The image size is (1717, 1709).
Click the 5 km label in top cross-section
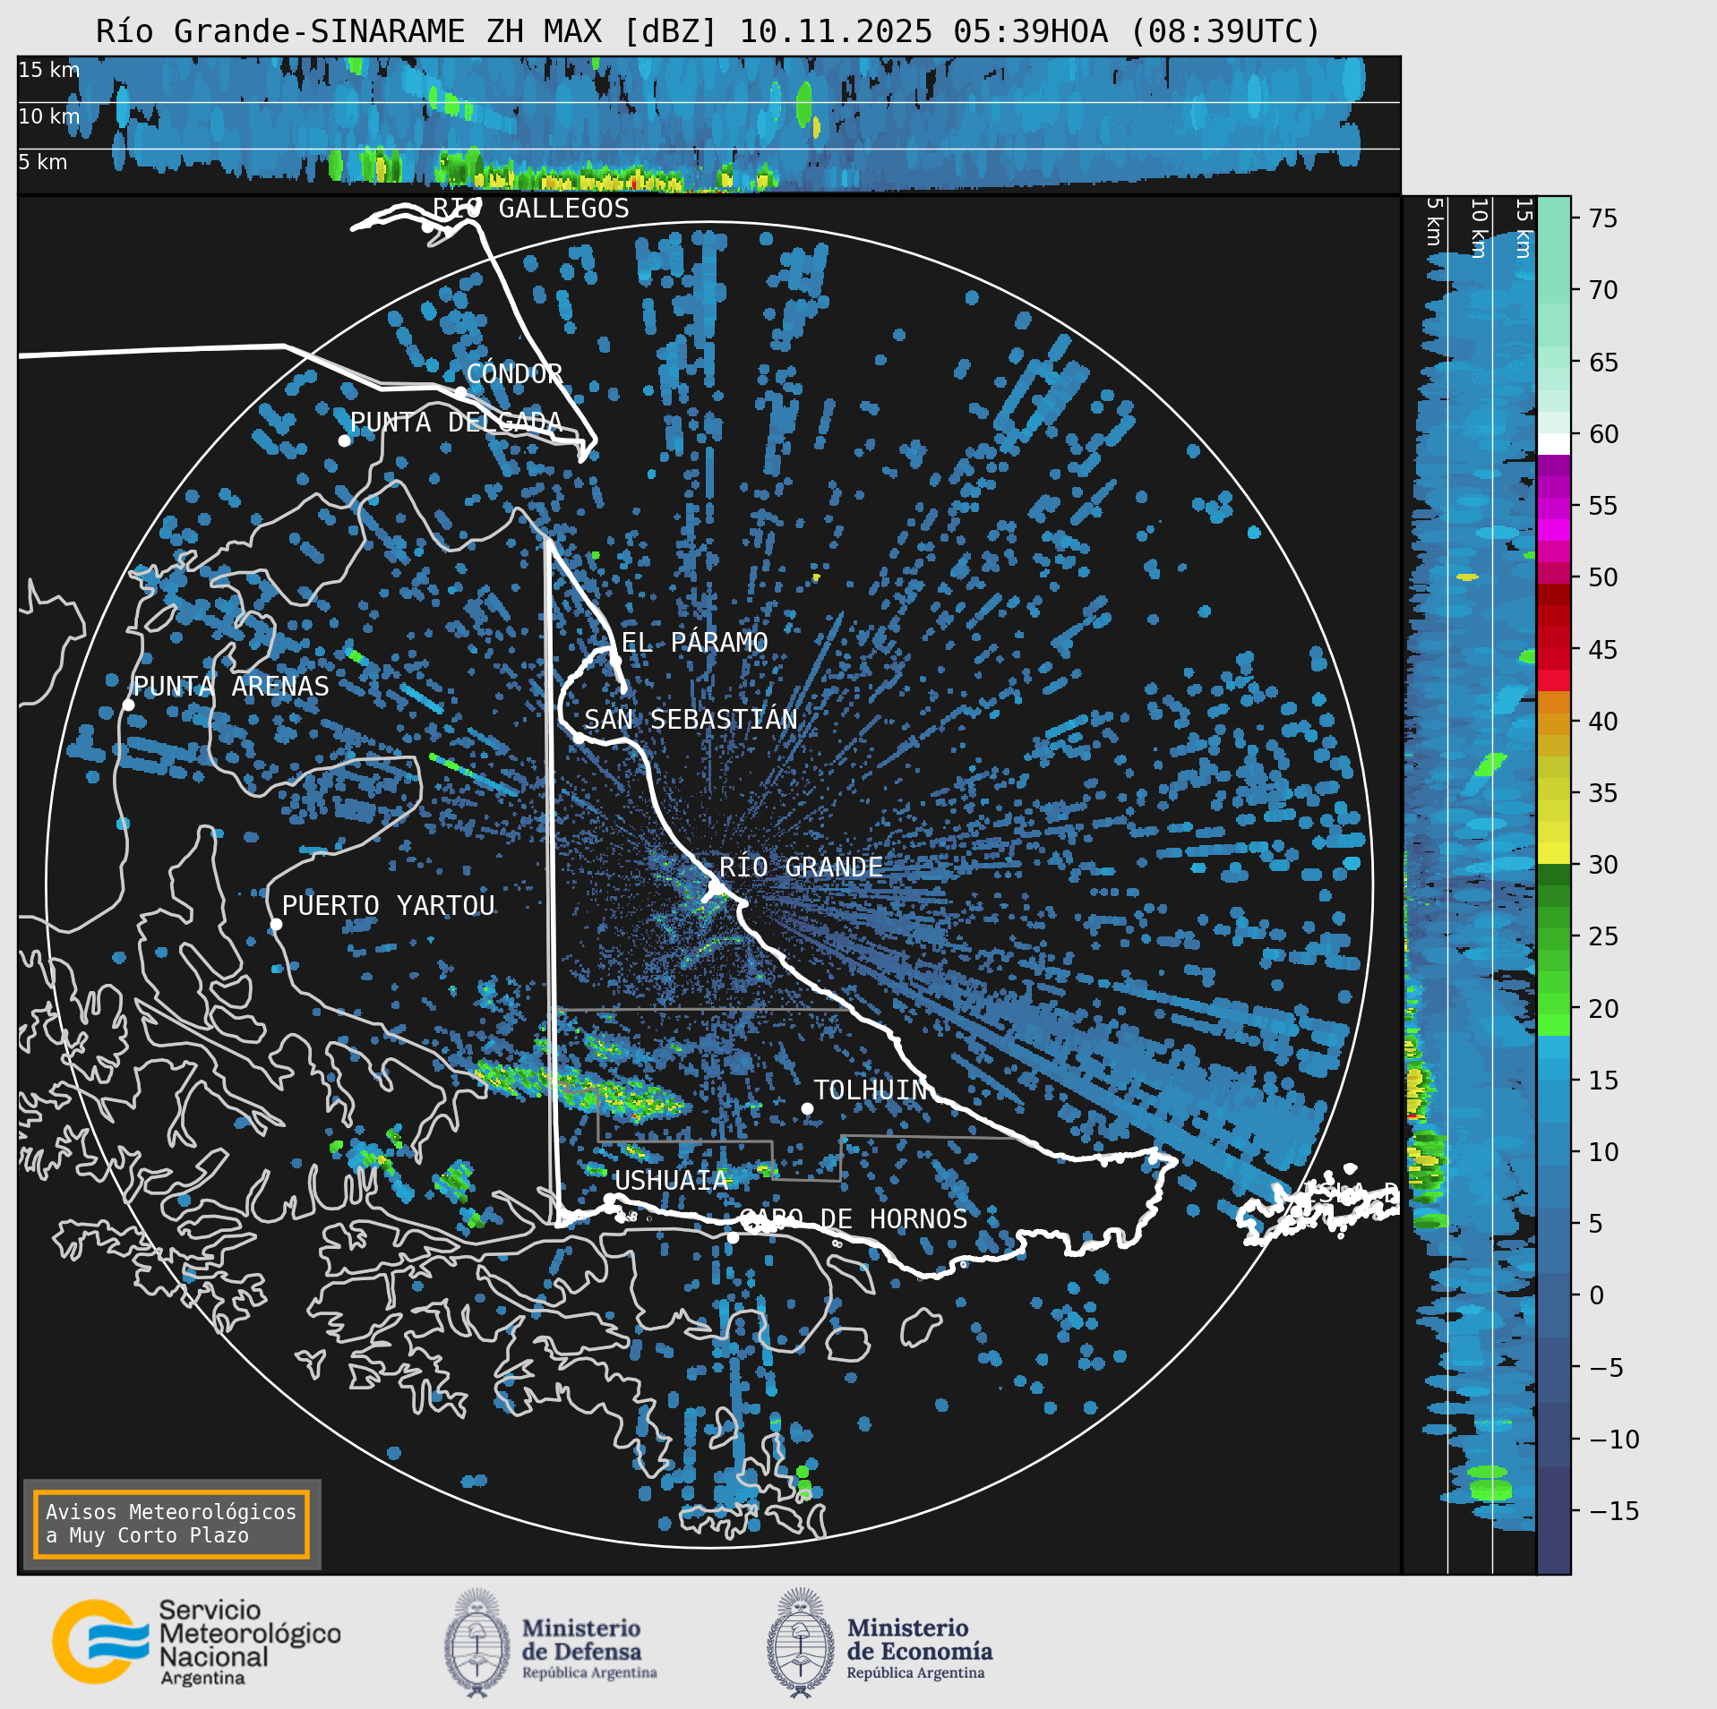[43, 162]
